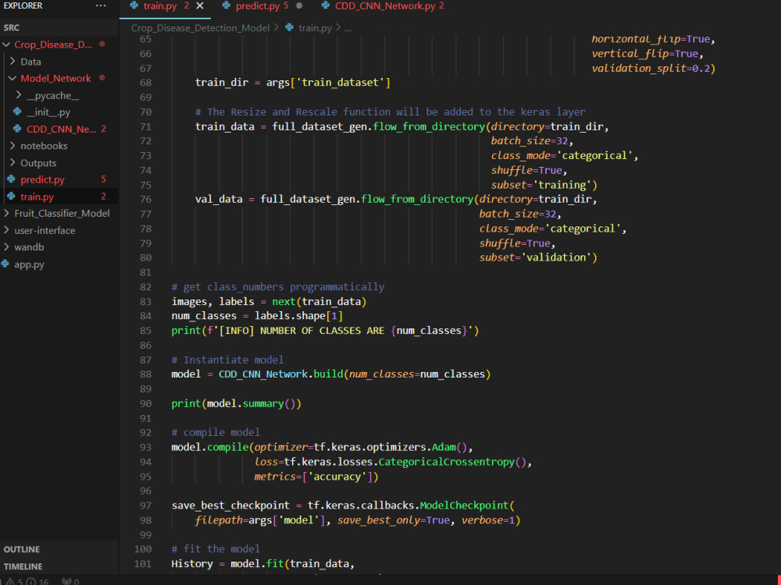Click the status bar warnings count
781x585 pixels.
click(13, 582)
